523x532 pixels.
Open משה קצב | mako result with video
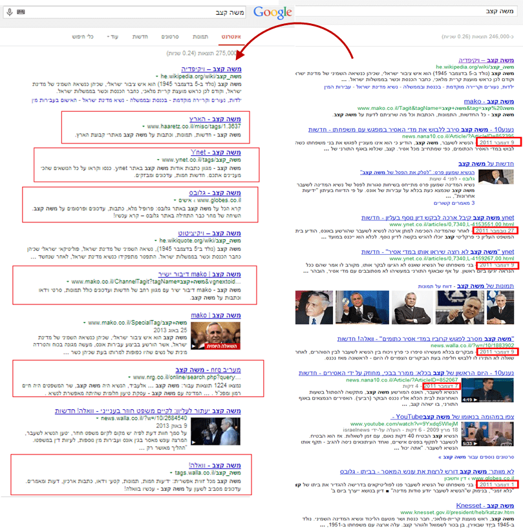[216, 315]
